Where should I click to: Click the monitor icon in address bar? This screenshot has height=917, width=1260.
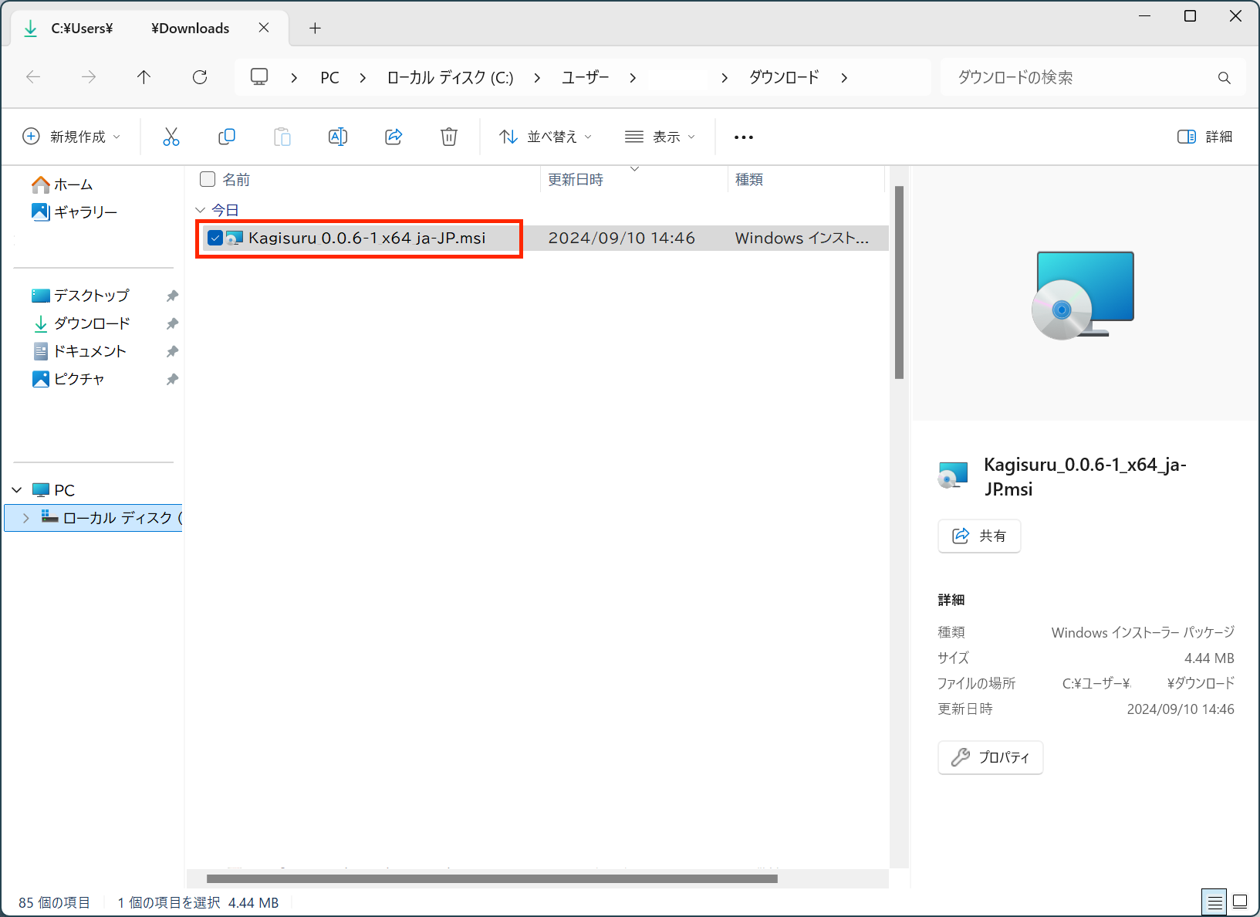coord(259,77)
